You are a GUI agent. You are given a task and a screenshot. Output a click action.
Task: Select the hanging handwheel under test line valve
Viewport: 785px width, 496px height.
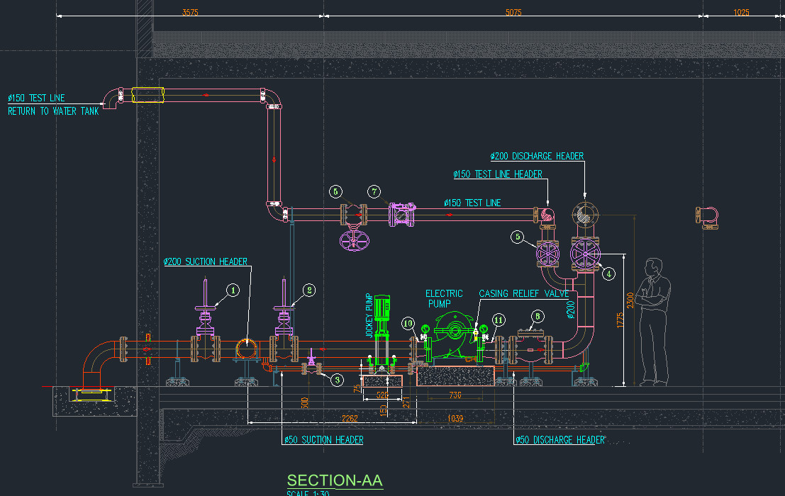(x=355, y=240)
